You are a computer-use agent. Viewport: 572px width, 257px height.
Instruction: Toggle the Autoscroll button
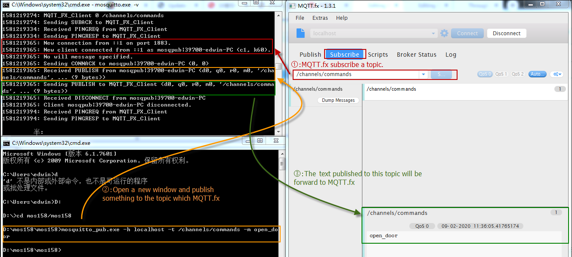537,74
